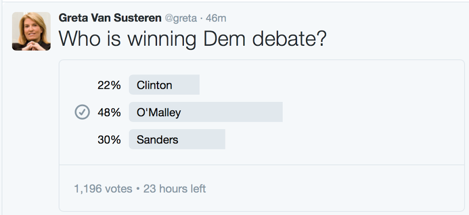Viewport: 469px width, 215px height.
Task: Click the selected-vote checkmark icon beside O'Malley
Action: [82, 112]
